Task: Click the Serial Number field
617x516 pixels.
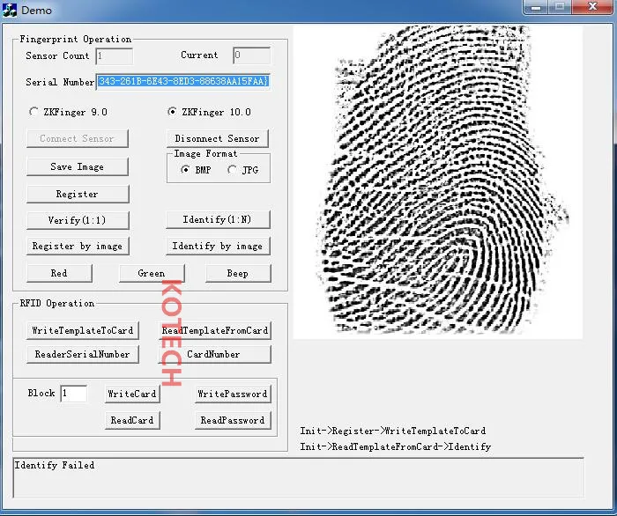Action: click(183, 81)
